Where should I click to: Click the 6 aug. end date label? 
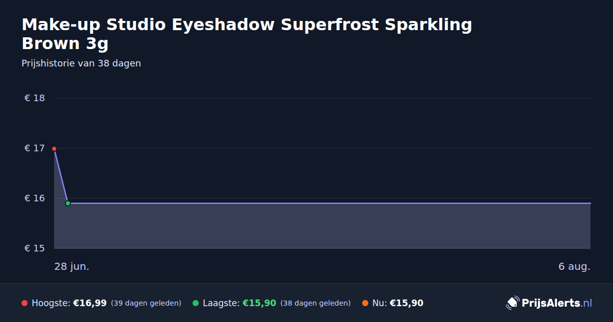(574, 267)
